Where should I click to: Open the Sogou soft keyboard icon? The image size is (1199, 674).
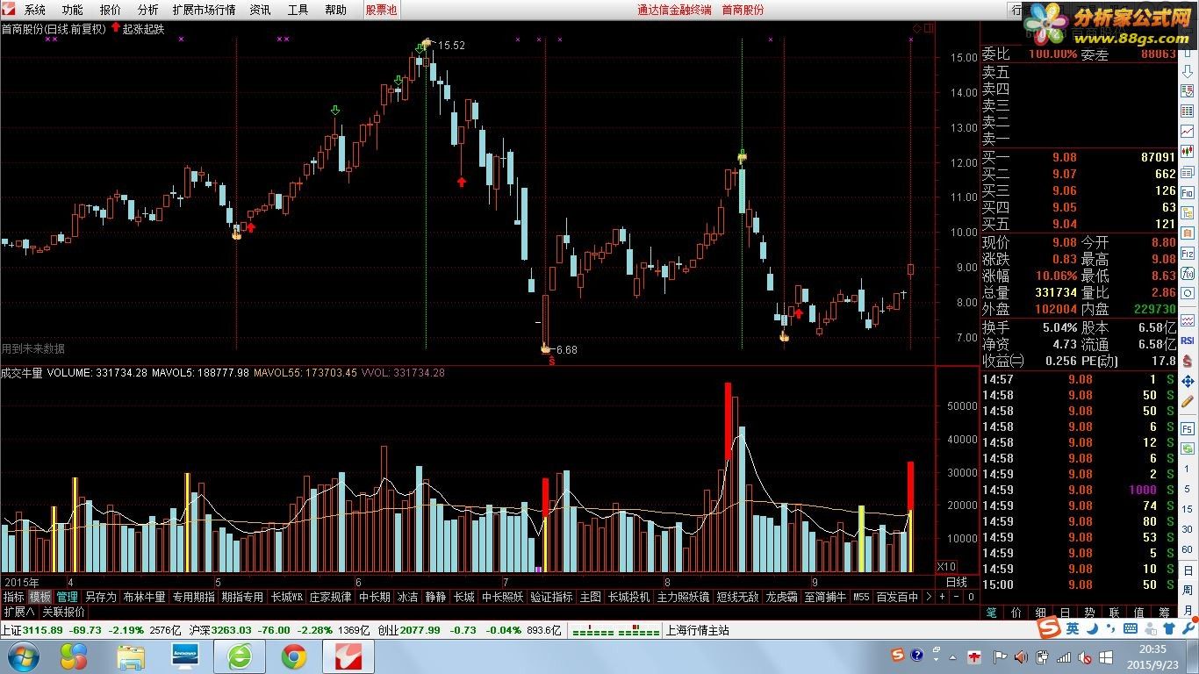pyautogui.click(x=1131, y=628)
